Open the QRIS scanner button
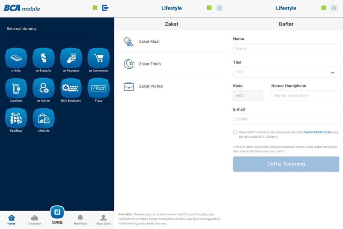This screenshot has height=229, width=343. pyautogui.click(x=57, y=212)
